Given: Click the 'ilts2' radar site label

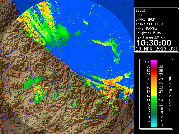Looking at the screenshot, I should pos(140,11).
